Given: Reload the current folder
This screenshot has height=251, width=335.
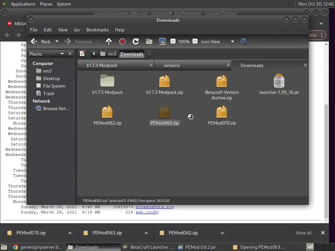Looking at the screenshot, I should 136,42.
